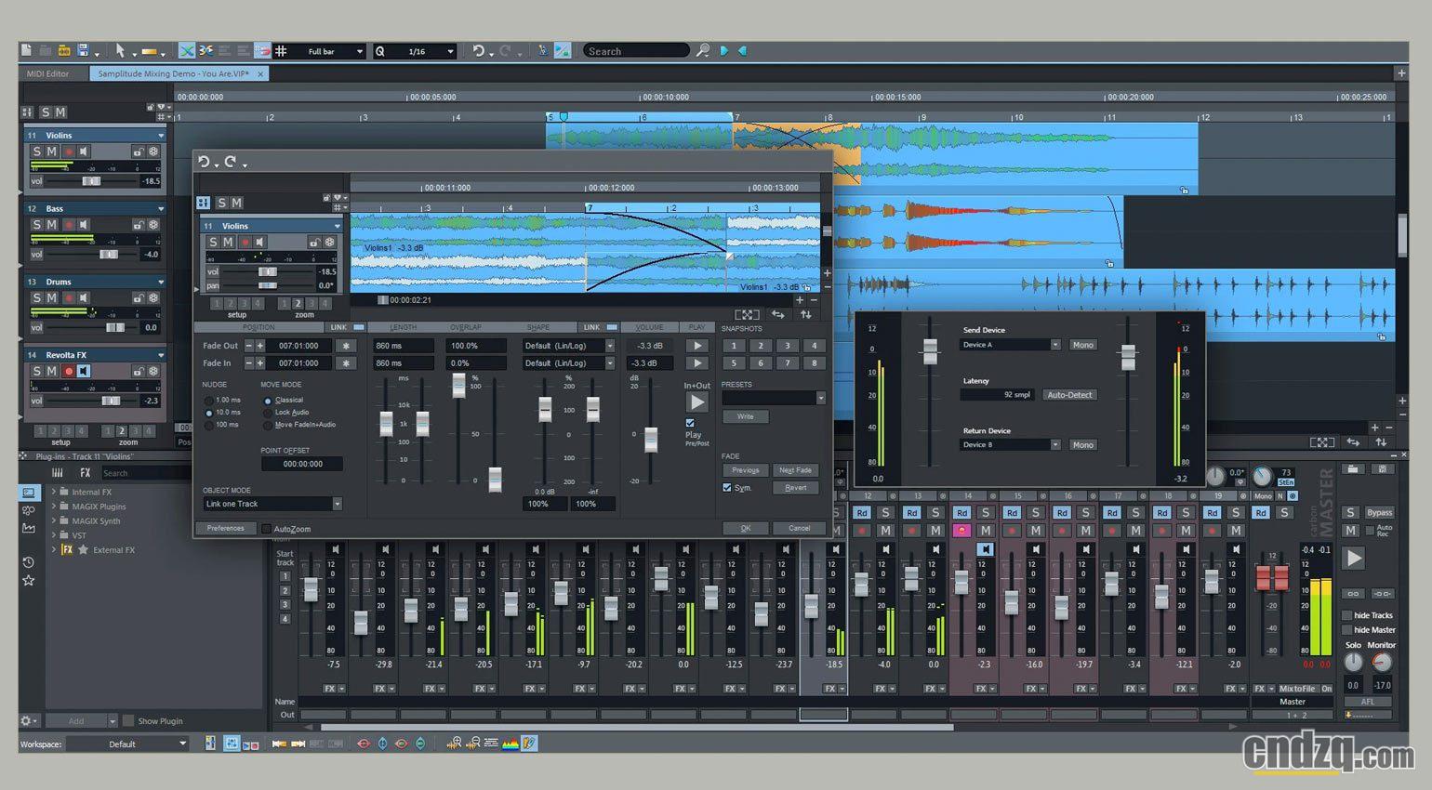This screenshot has width=1432, height=790.
Task: Check the hide Tracks option in mixer
Action: (x=1346, y=615)
